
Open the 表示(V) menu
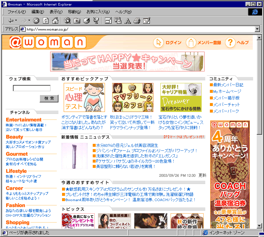pyautogui.click(x=56, y=12)
